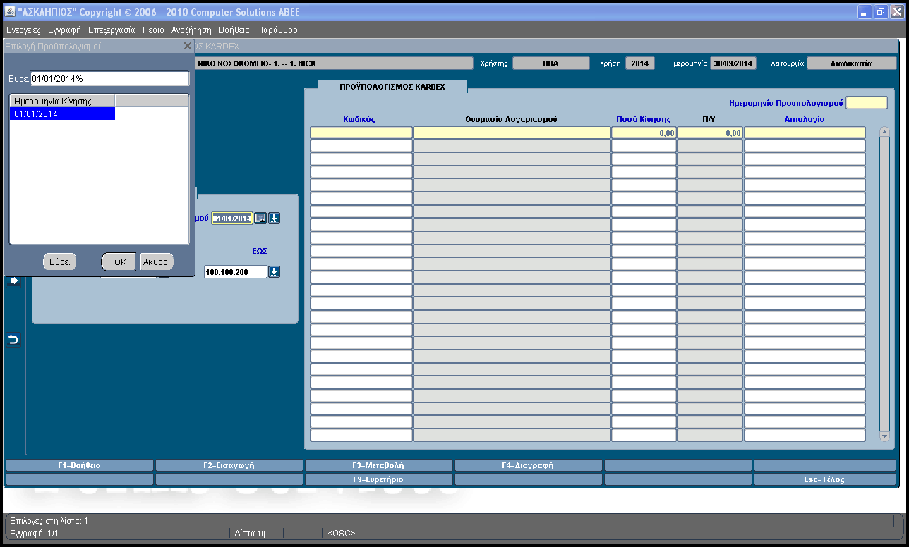Select the 01/01/2014 row in the dialog list
The image size is (909, 547).
click(62, 113)
